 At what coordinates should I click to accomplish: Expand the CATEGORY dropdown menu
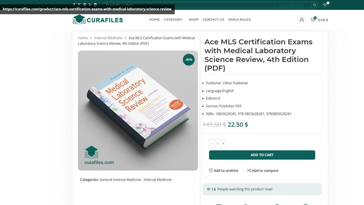point(174,19)
